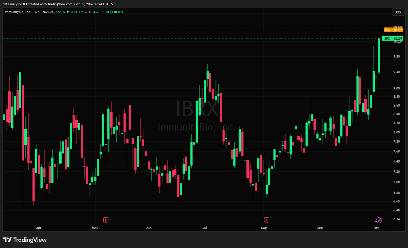Open the USD currency selector
Viewport: 408px width, 248px height.
397,12
